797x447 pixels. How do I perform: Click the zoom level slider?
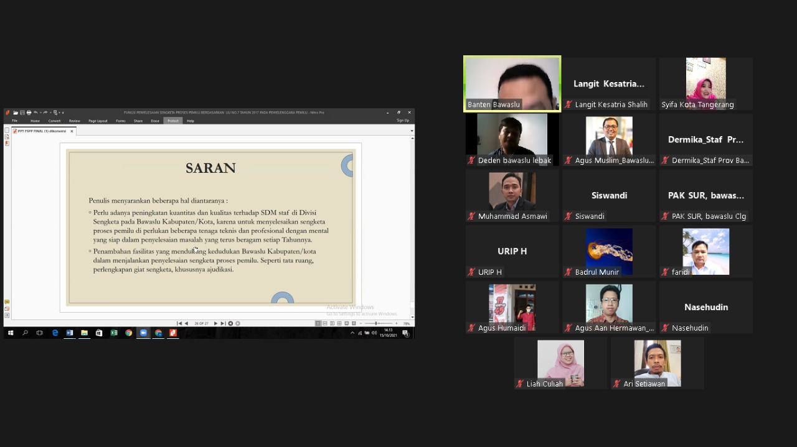point(377,323)
